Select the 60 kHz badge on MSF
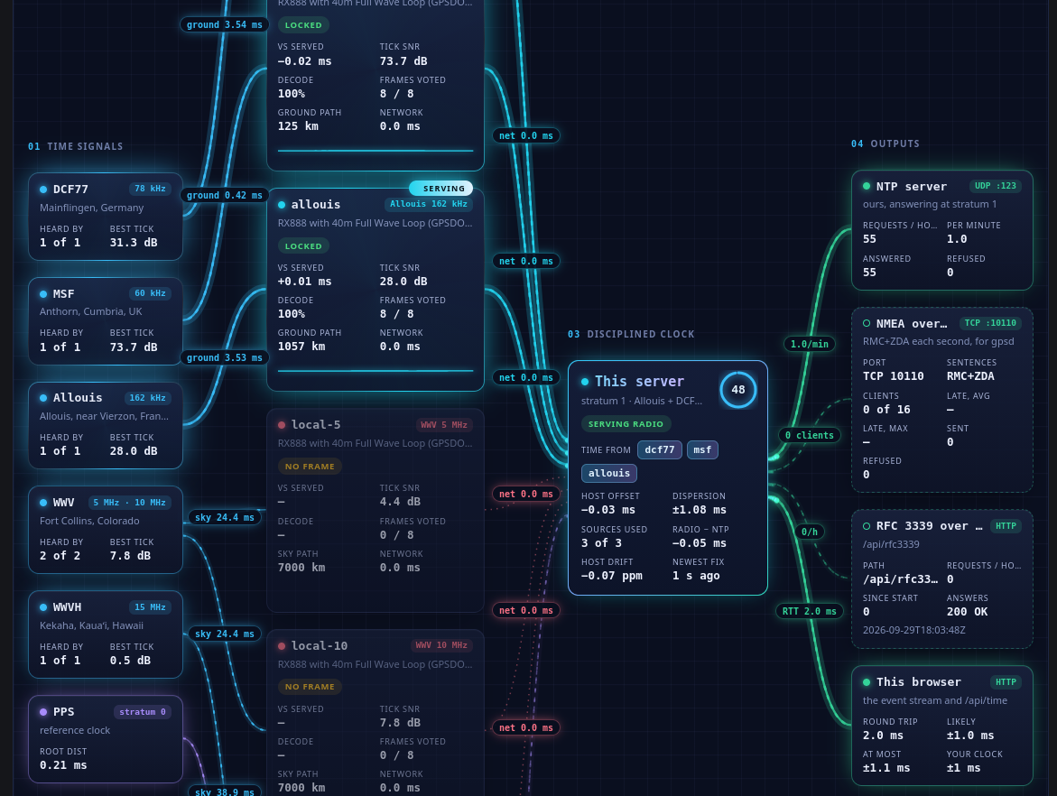This screenshot has height=796, width=1057. [150, 293]
